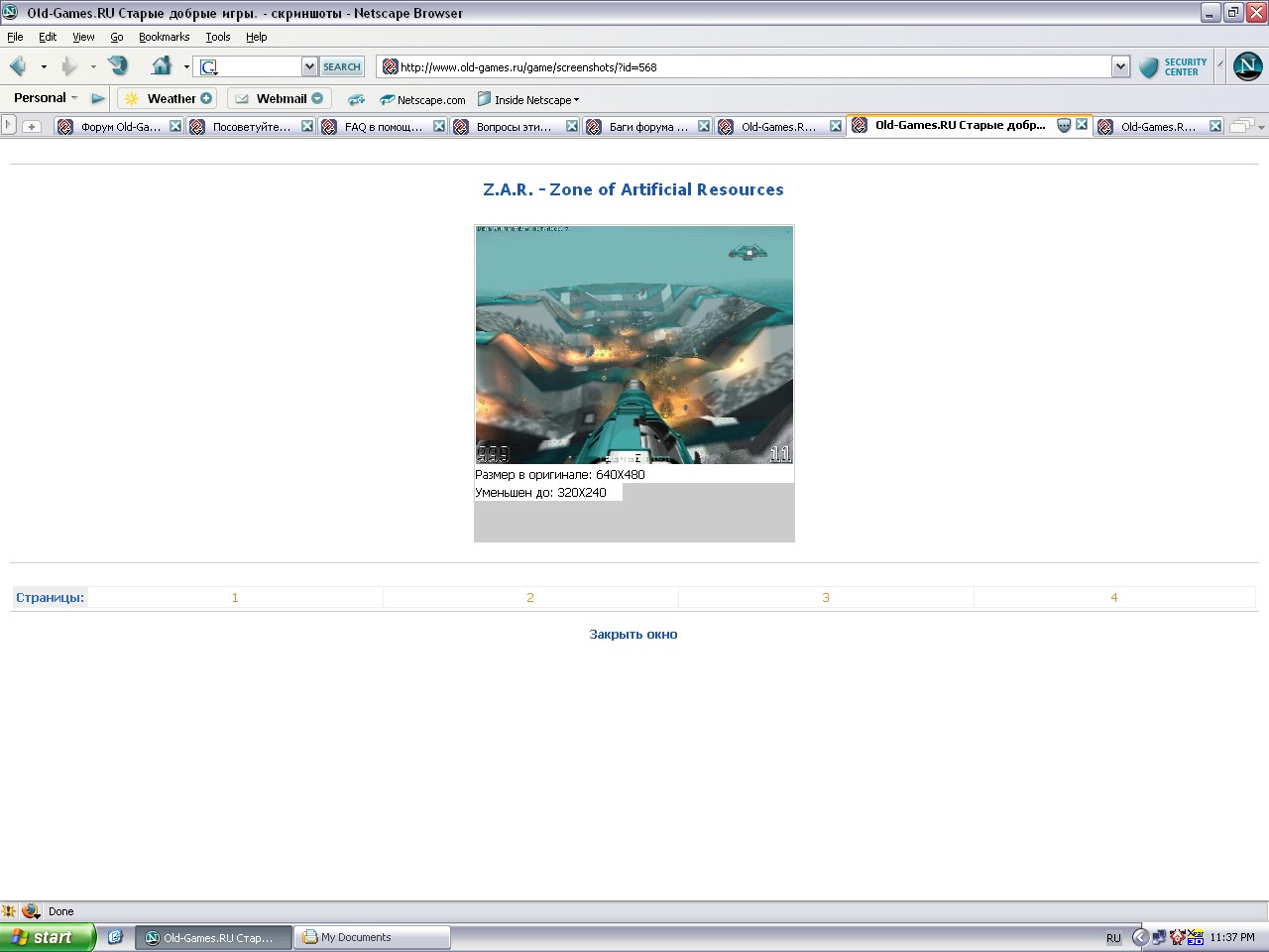This screenshot has width=1269, height=952.
Task: Go to screenshots page 3
Action: tap(826, 597)
